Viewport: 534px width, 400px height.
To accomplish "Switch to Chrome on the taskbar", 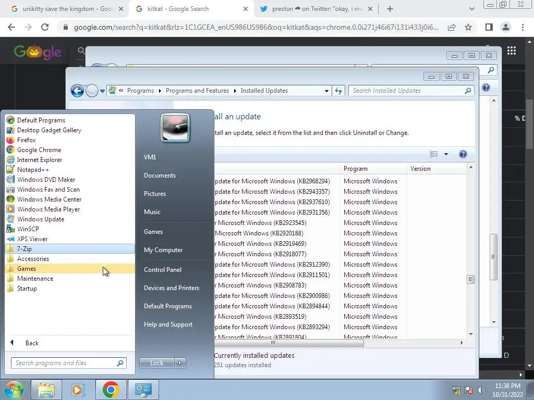I will point(111,390).
